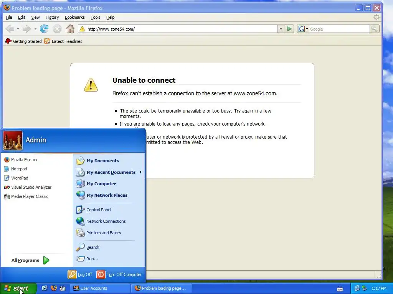The height and width of the screenshot is (294, 393).
Task: Expand My Recent Documents submenu
Action: [109, 172]
